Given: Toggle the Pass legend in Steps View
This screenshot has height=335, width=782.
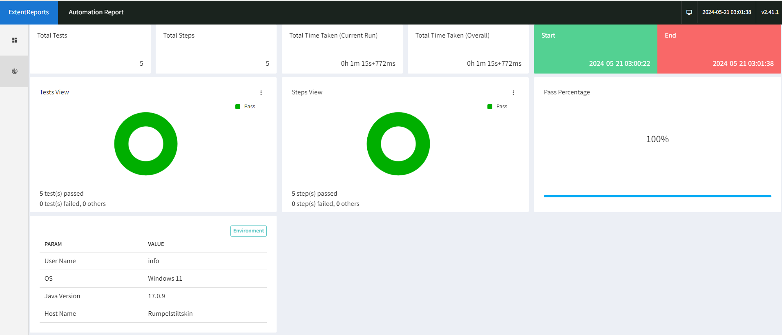Looking at the screenshot, I should pyautogui.click(x=498, y=107).
